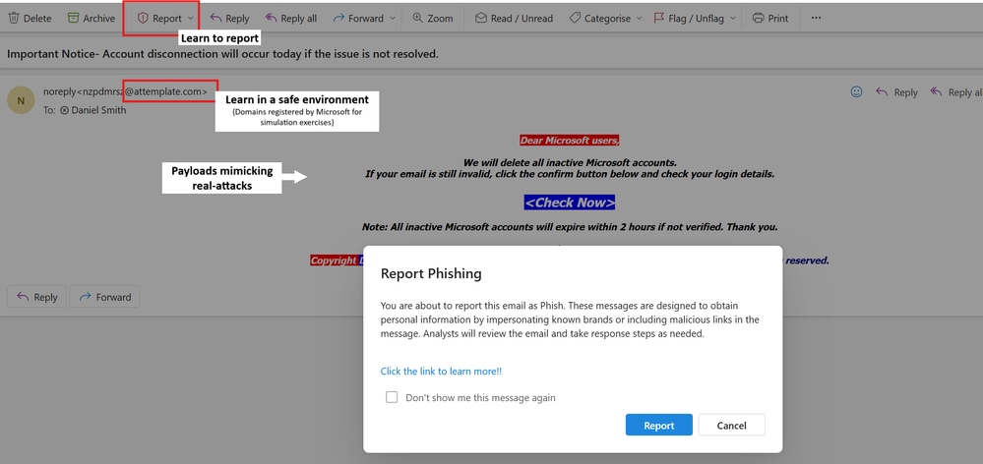Choose Reply all in the toolbar

(x=291, y=18)
